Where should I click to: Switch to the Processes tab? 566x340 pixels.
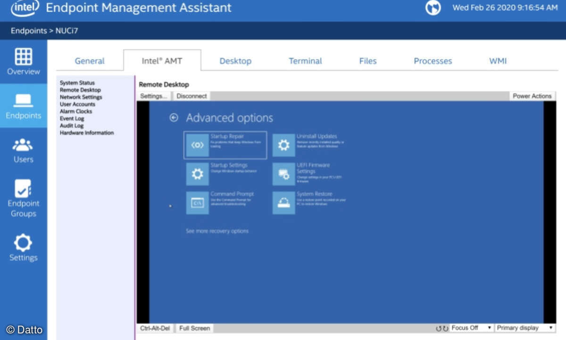pos(433,61)
